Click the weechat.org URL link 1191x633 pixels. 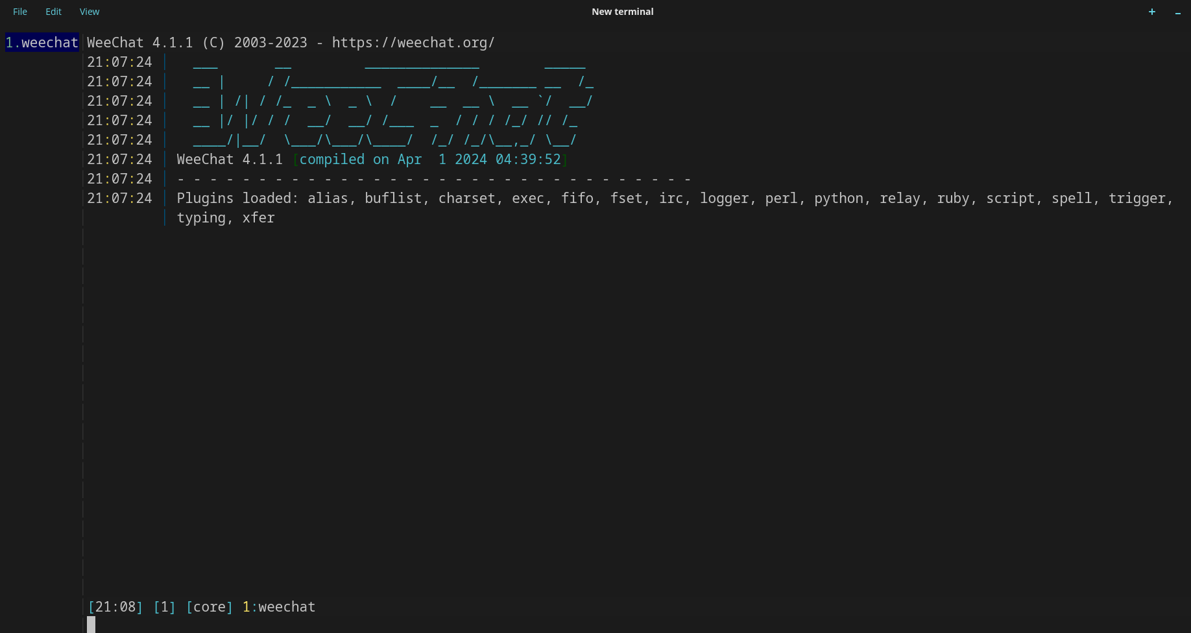413,42
